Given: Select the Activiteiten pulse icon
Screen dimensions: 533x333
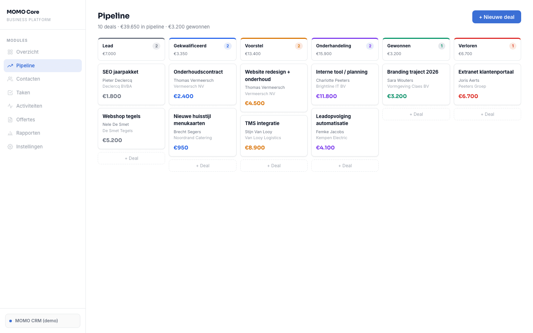Looking at the screenshot, I should tap(10, 106).
